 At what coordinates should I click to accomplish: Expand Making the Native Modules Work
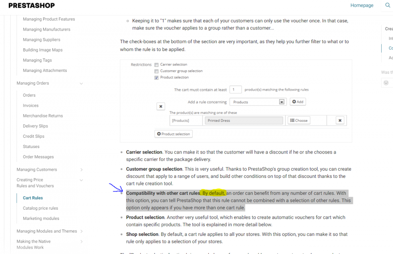pos(81,242)
